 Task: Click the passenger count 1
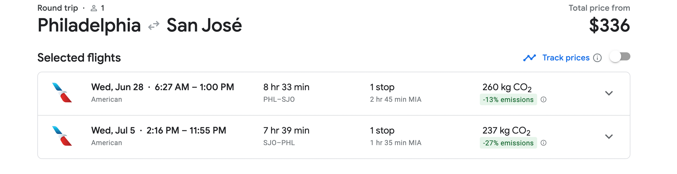pyautogui.click(x=102, y=8)
